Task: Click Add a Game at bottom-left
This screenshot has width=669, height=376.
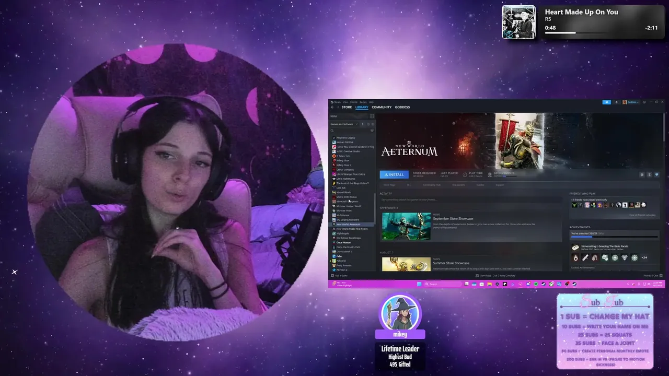Action: tap(340, 276)
